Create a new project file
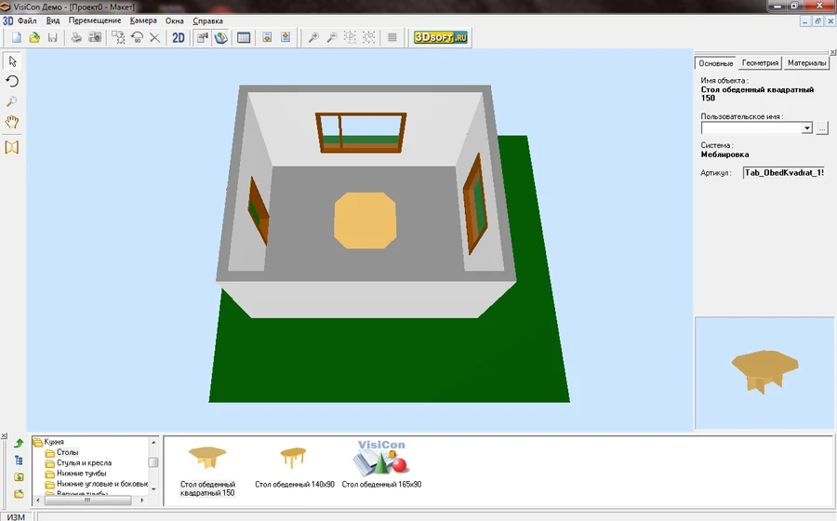This screenshot has width=837, height=521. point(16,38)
